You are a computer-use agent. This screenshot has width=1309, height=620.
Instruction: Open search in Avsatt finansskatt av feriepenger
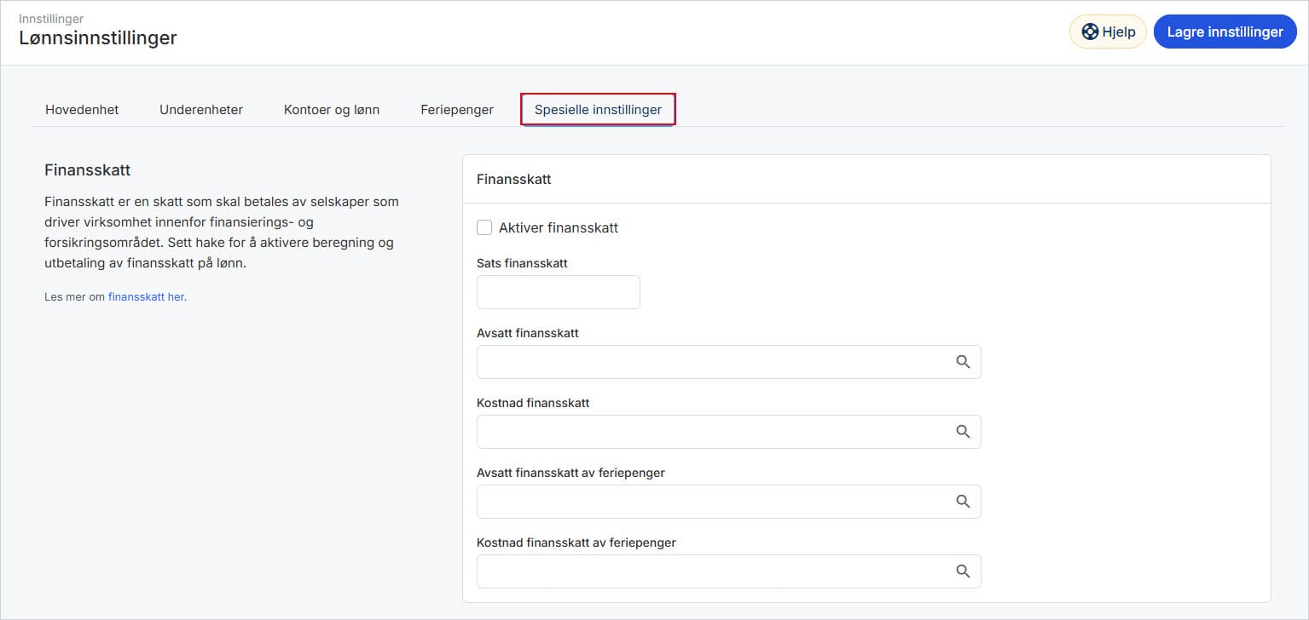963,502
